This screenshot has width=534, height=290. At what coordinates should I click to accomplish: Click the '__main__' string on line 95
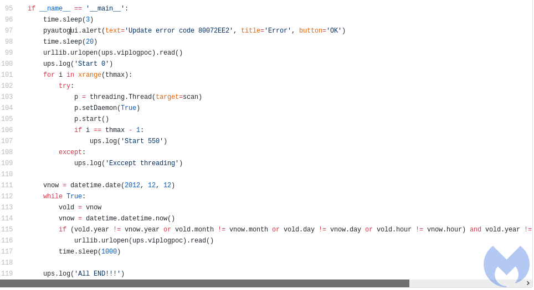click(x=105, y=9)
